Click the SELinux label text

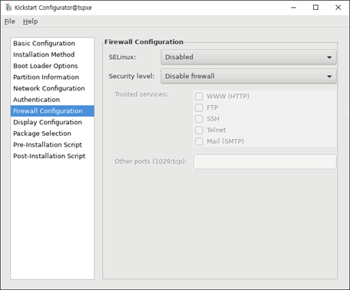point(122,57)
